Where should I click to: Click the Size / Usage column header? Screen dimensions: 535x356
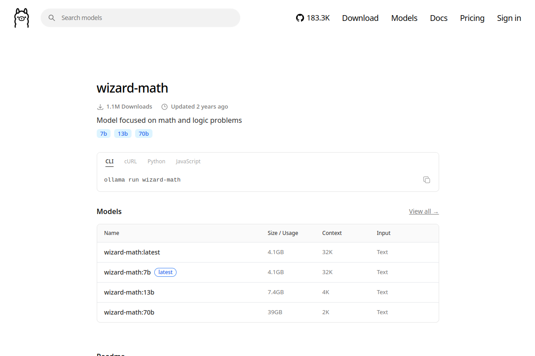coord(283,233)
